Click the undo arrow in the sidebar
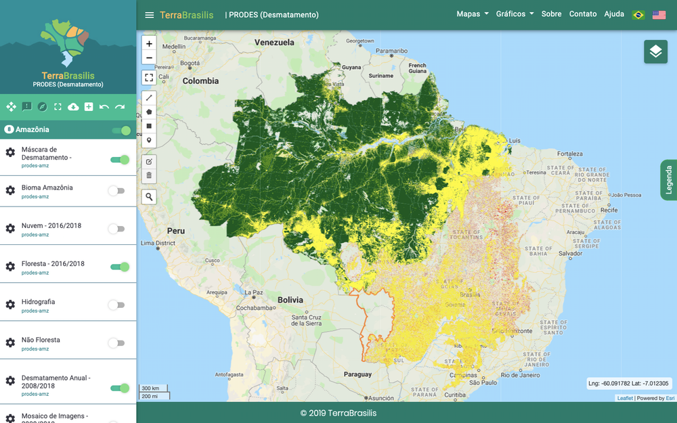This screenshot has height=423, width=677. tap(104, 107)
